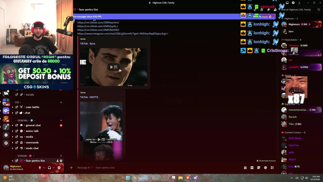Screen dimensions: 323x182
Task: Click the green download update icon
Action: (x=299, y=3)
